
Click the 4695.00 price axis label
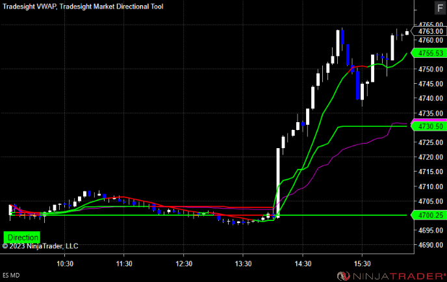pos(431,230)
